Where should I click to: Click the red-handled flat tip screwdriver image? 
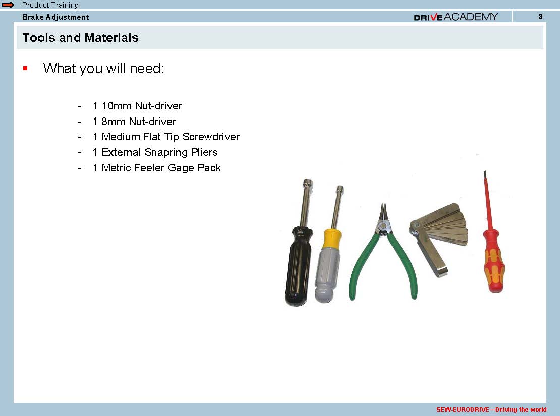tap(493, 232)
